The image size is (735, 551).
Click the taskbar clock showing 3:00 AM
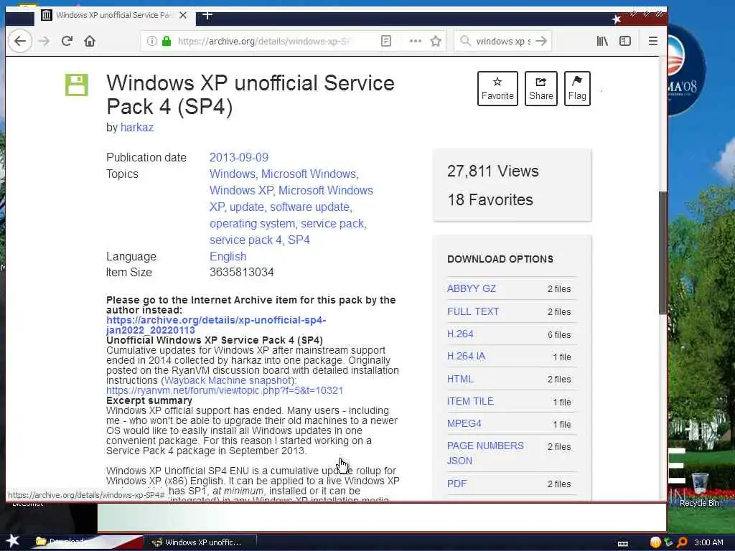click(x=708, y=542)
